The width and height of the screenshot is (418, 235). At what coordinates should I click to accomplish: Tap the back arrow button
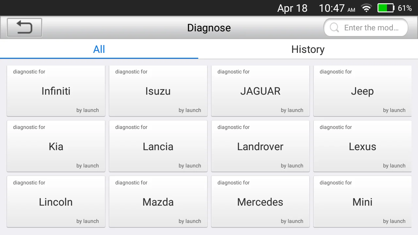[24, 27]
